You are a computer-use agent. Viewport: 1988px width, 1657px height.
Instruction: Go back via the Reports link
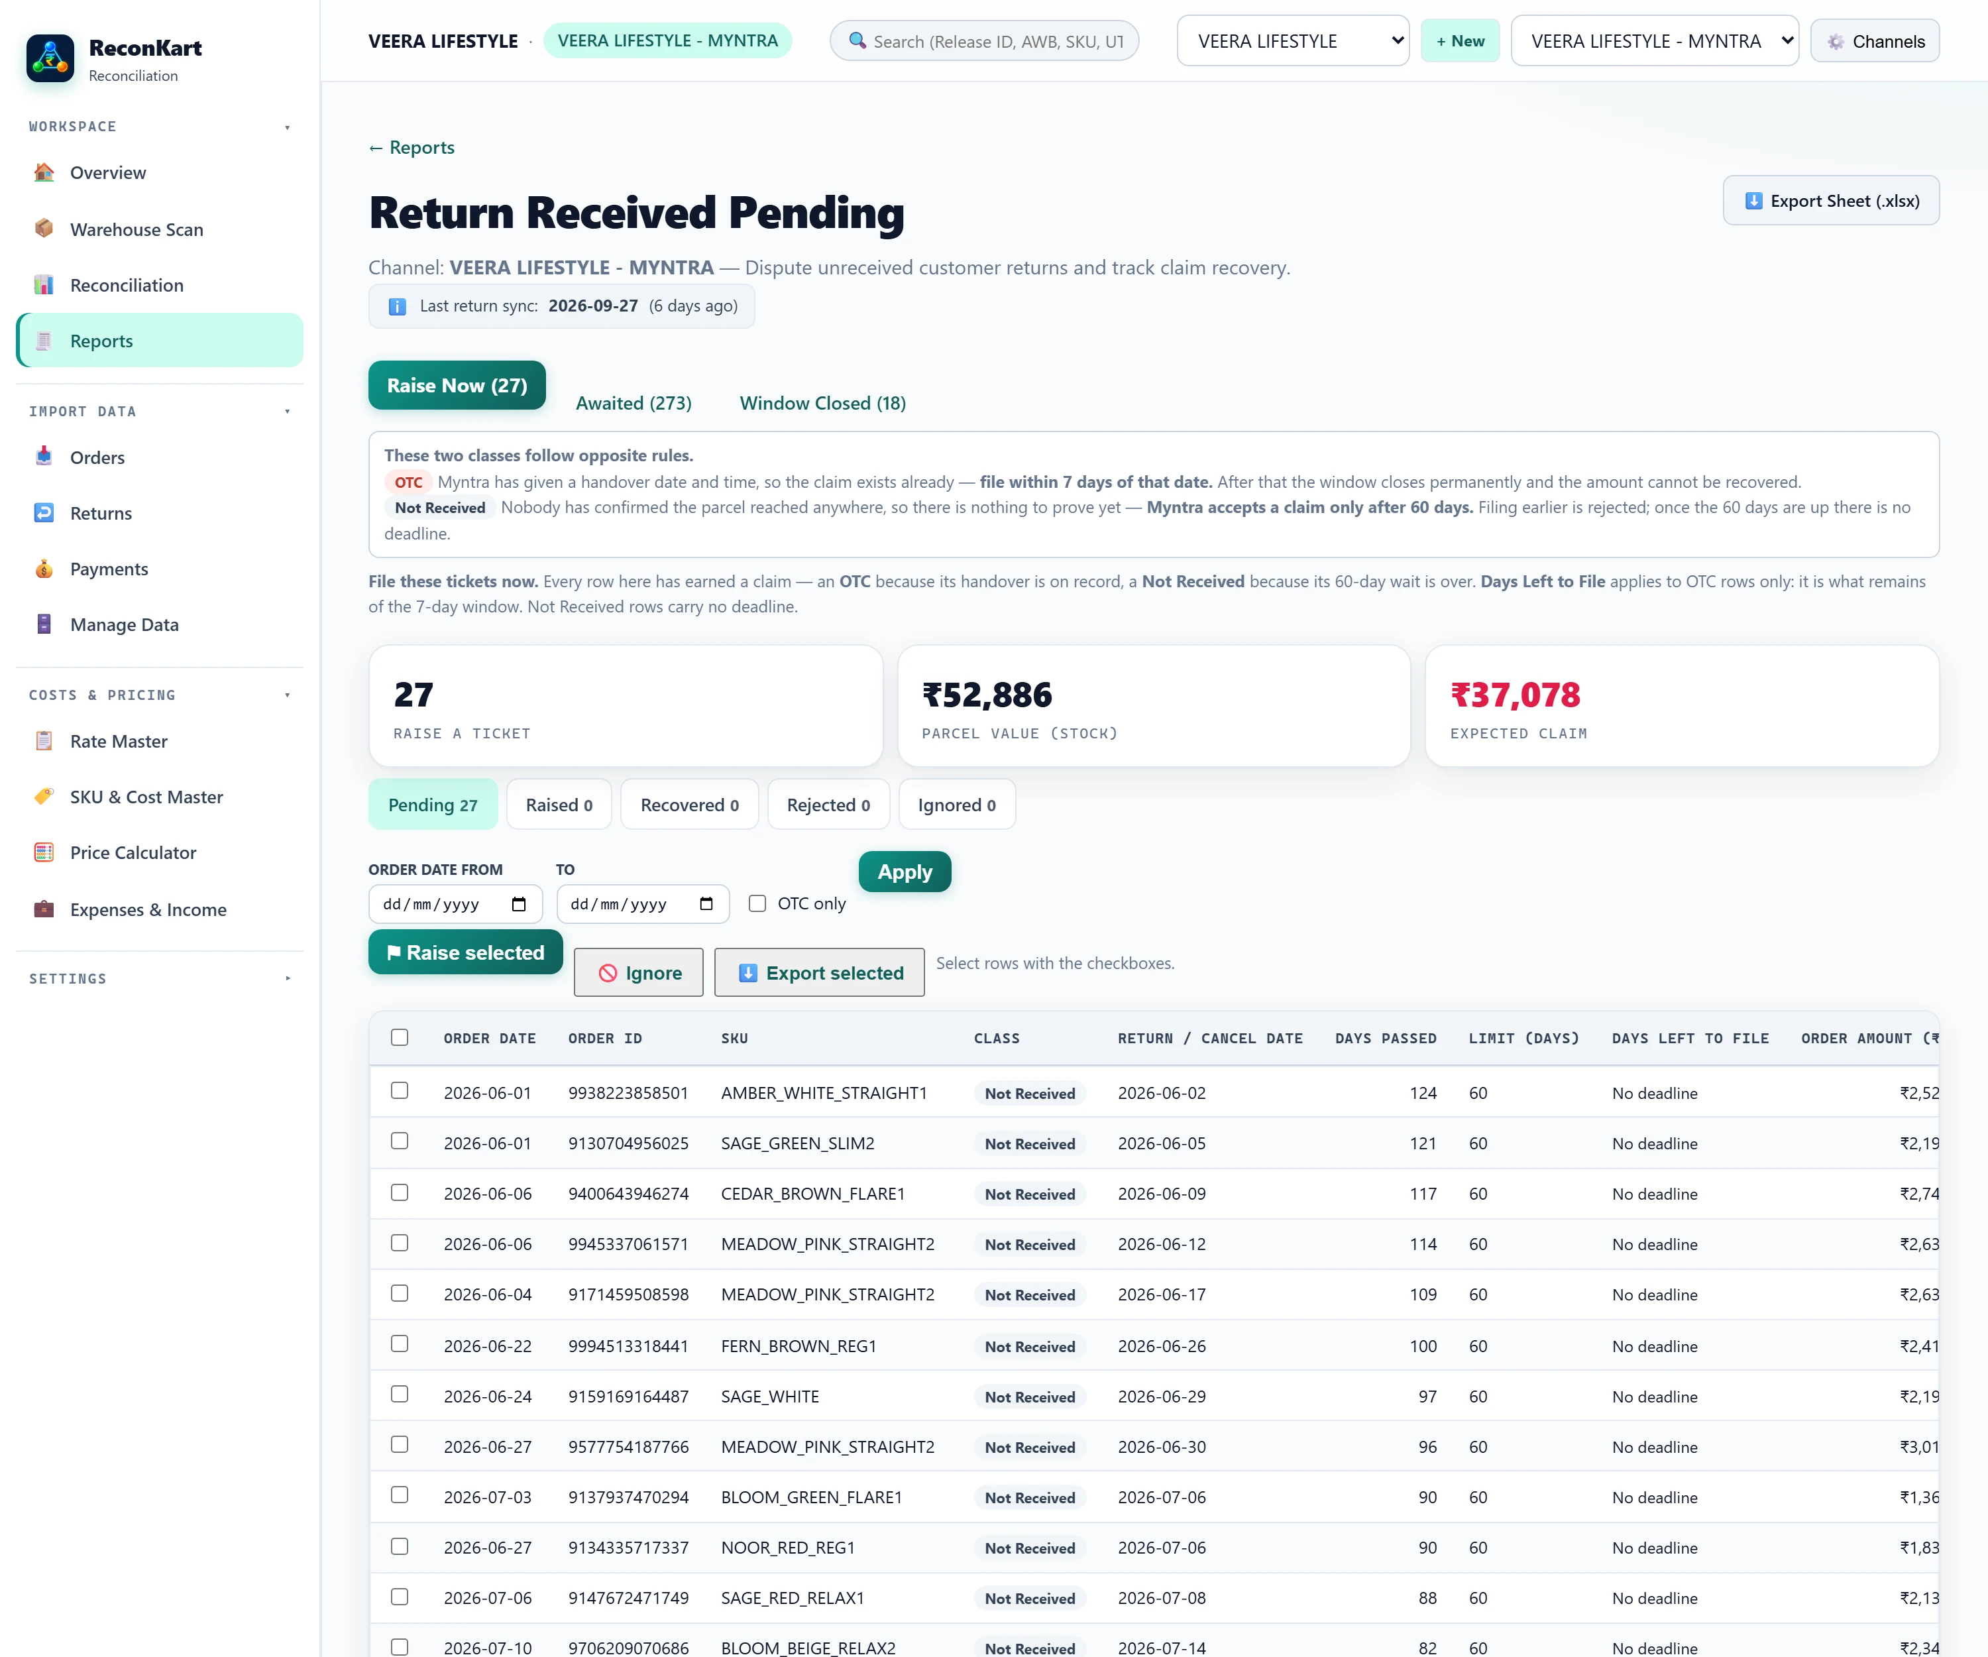(x=411, y=148)
